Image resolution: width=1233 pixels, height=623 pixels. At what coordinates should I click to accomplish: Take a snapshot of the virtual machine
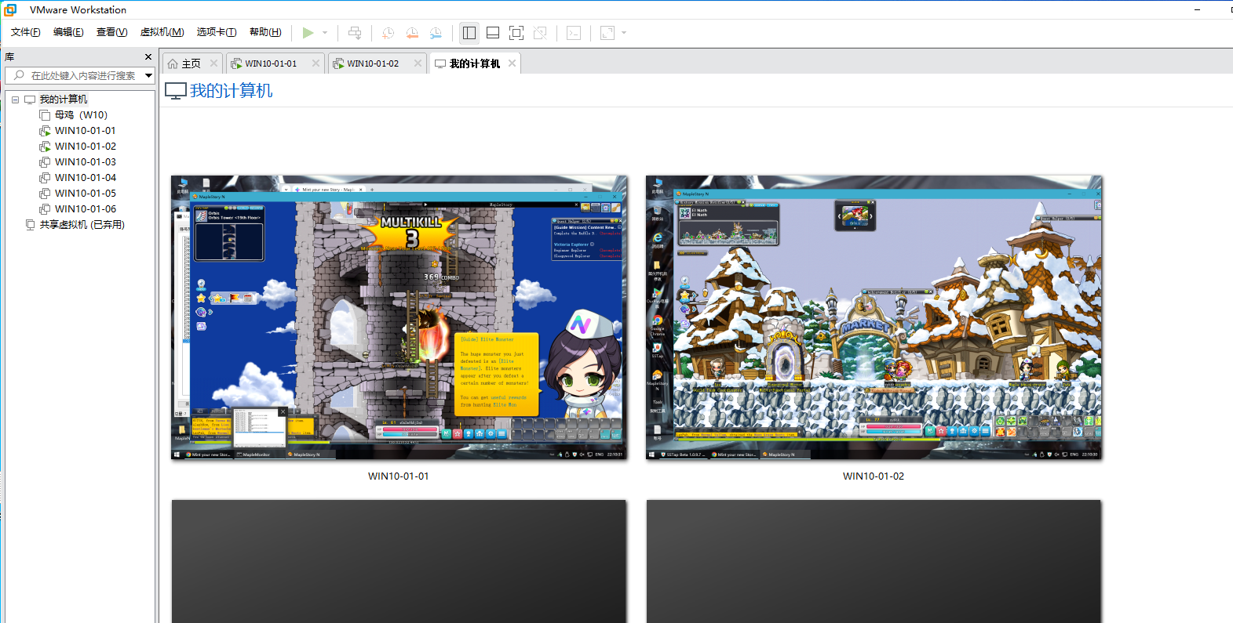point(388,33)
